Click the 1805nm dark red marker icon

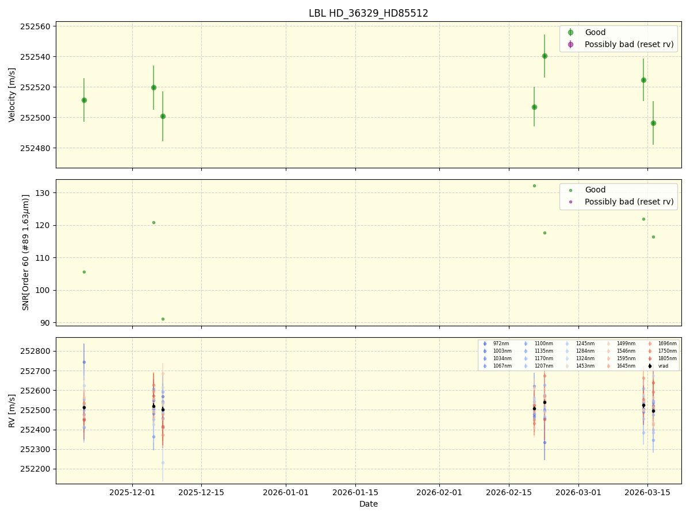650,358
